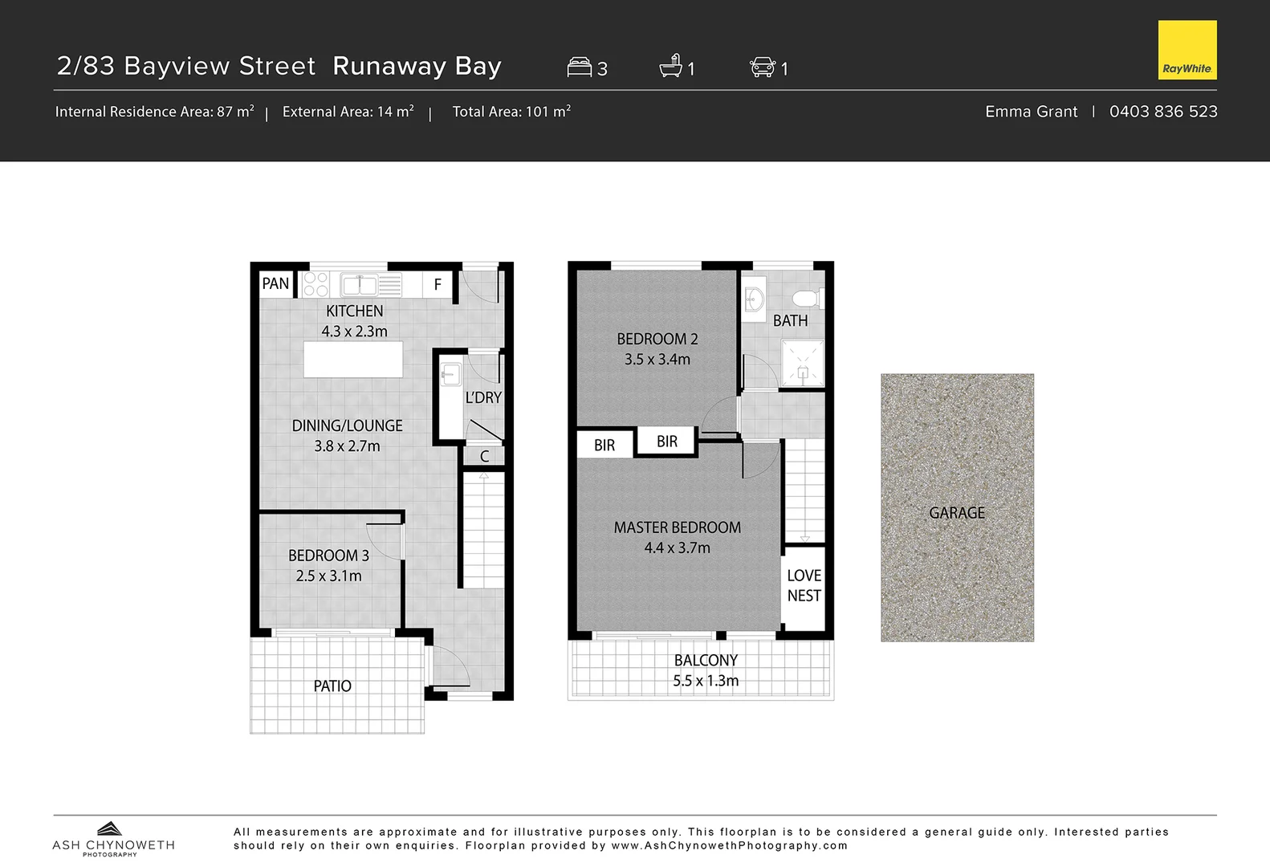Click the Total Area 101 m² text
Screen dimensions: 1270x867
point(511,112)
